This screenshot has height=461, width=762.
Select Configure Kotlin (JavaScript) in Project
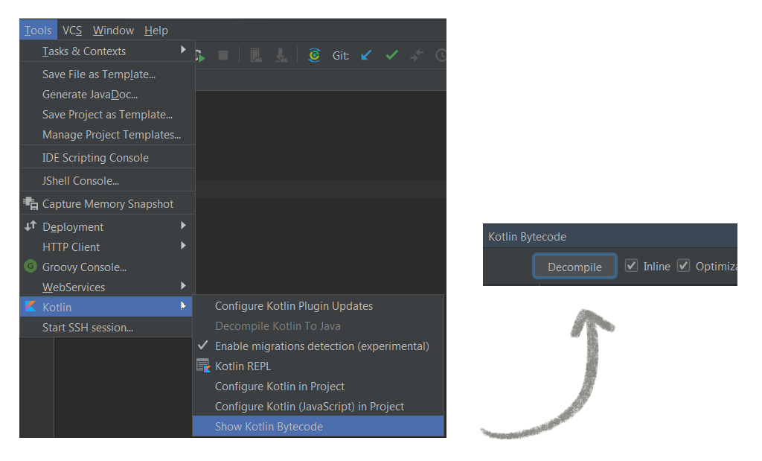tap(318, 406)
